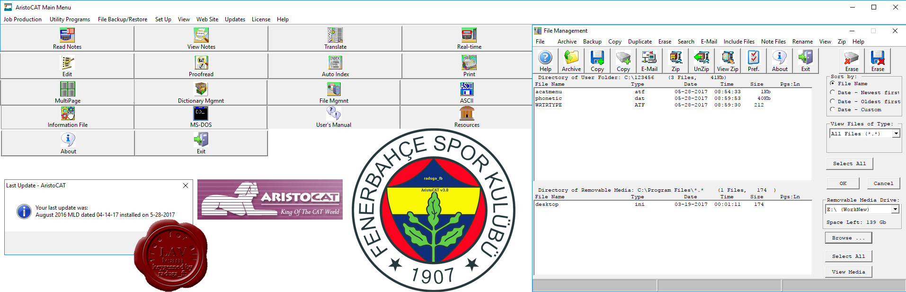Open Auto Index

[x=335, y=66]
